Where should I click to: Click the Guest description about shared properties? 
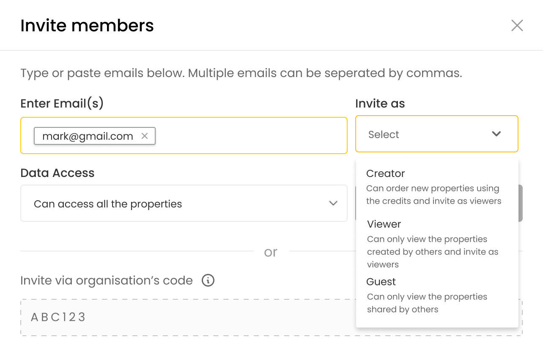point(427,303)
